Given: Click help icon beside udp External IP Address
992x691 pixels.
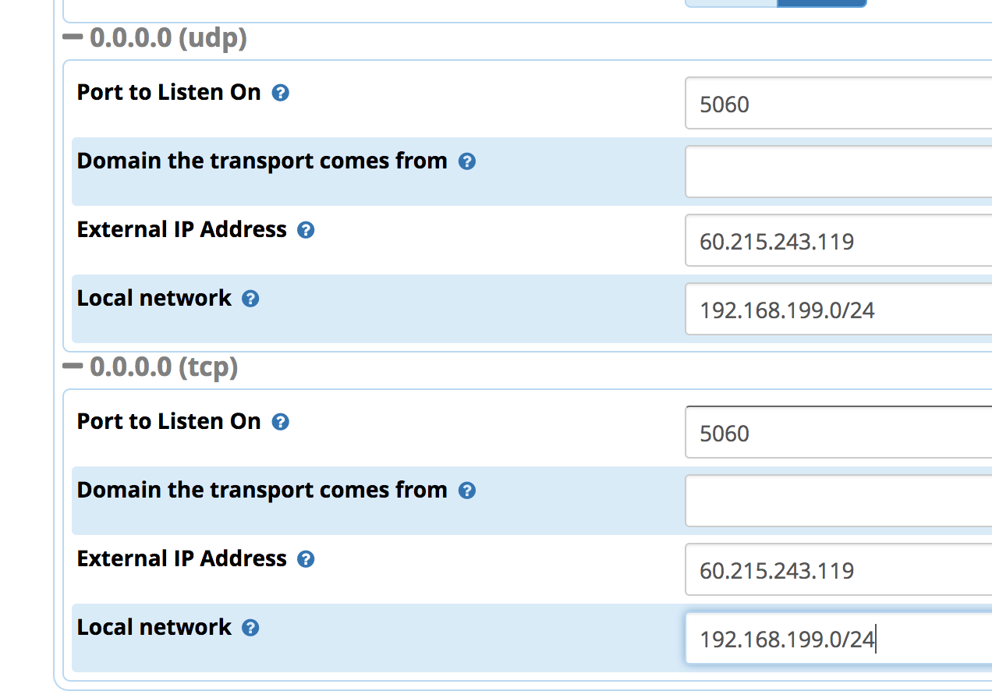Looking at the screenshot, I should tap(306, 230).
